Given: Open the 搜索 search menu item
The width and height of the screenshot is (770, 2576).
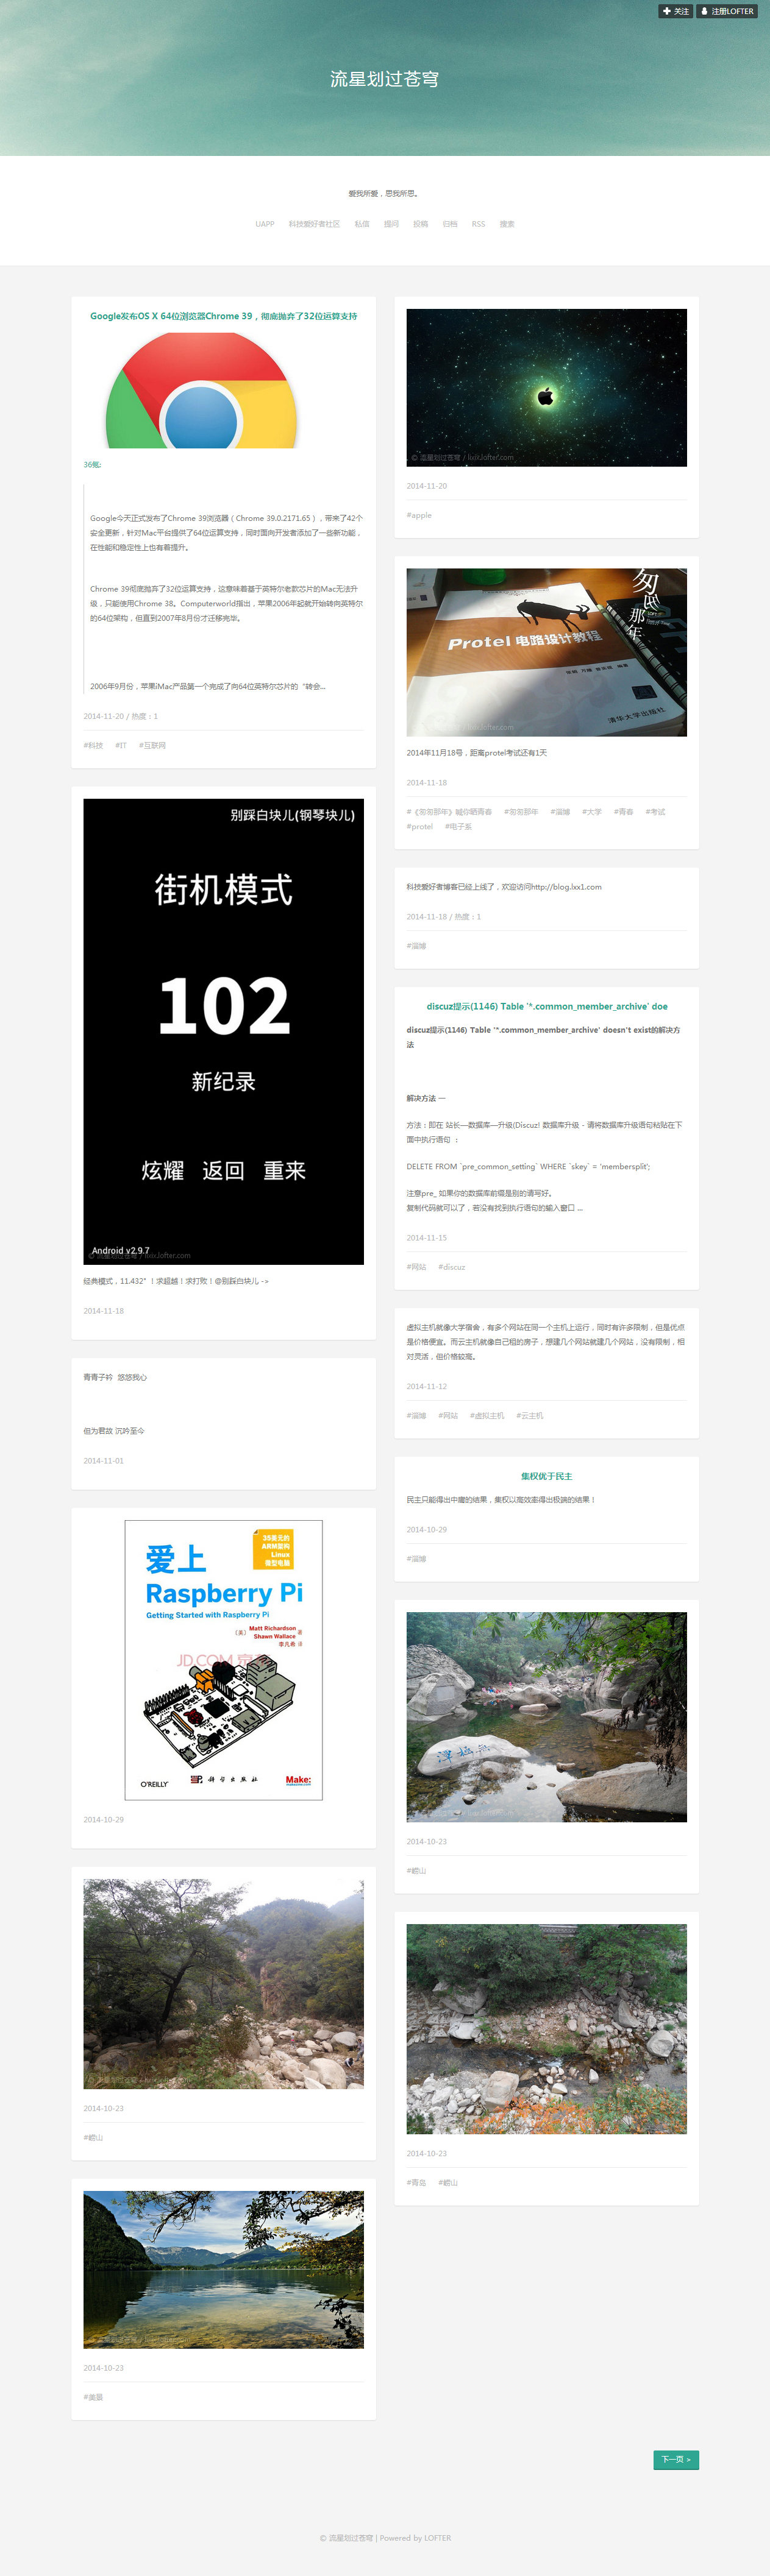Looking at the screenshot, I should pyautogui.click(x=507, y=224).
